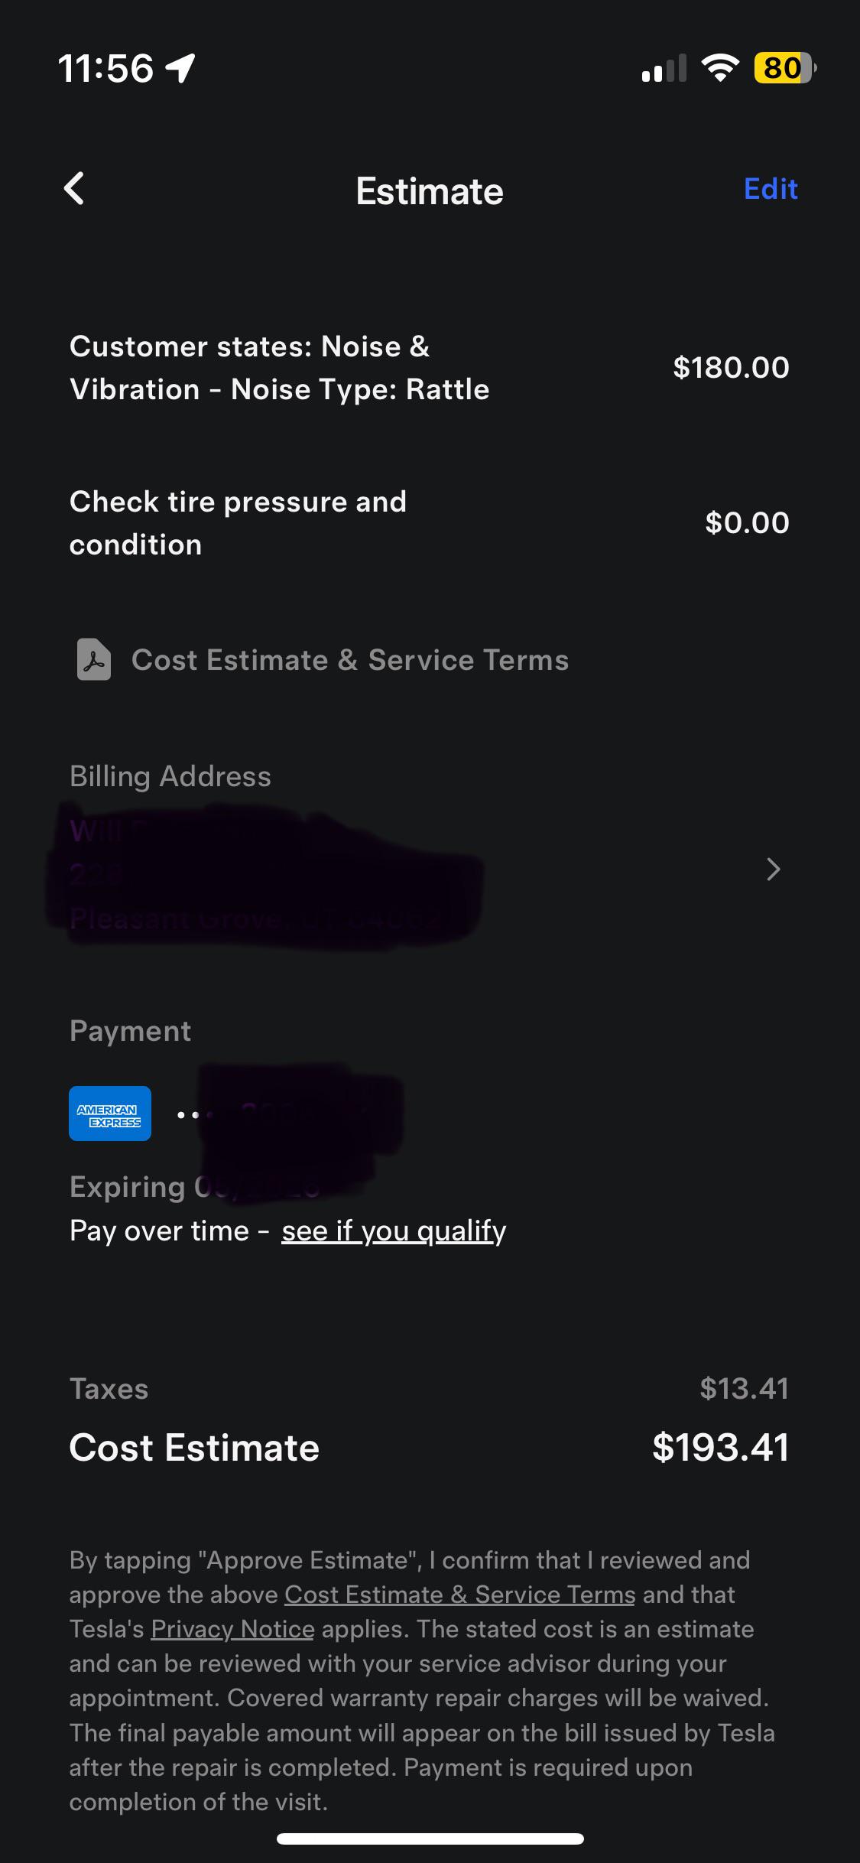
Task: Open Cost Estimate & Service Terms document
Action: click(349, 660)
